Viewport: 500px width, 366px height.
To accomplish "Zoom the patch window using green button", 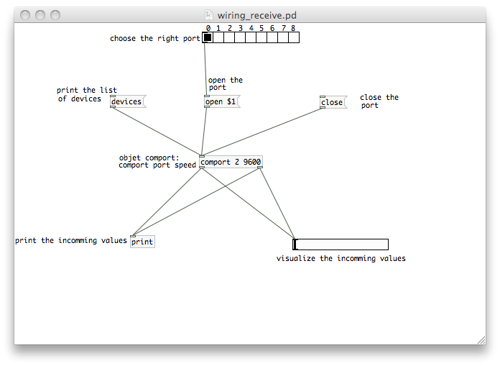I will tap(56, 14).
